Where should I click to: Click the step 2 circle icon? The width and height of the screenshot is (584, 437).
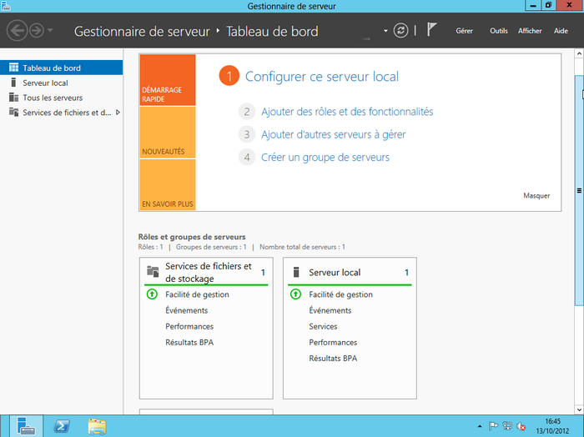[247, 112]
